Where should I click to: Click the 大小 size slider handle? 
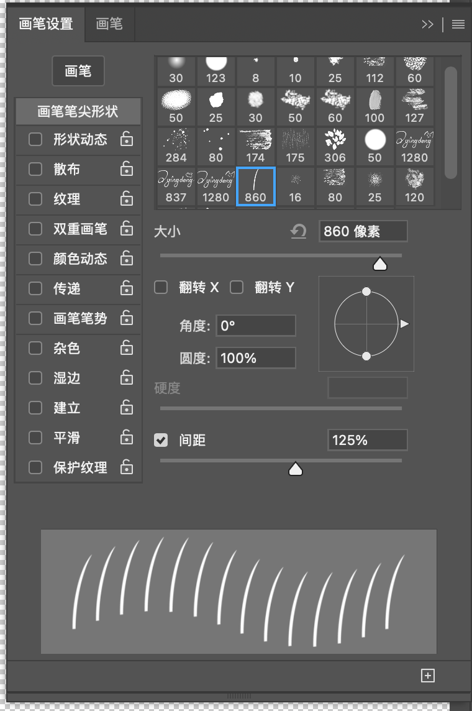380,265
